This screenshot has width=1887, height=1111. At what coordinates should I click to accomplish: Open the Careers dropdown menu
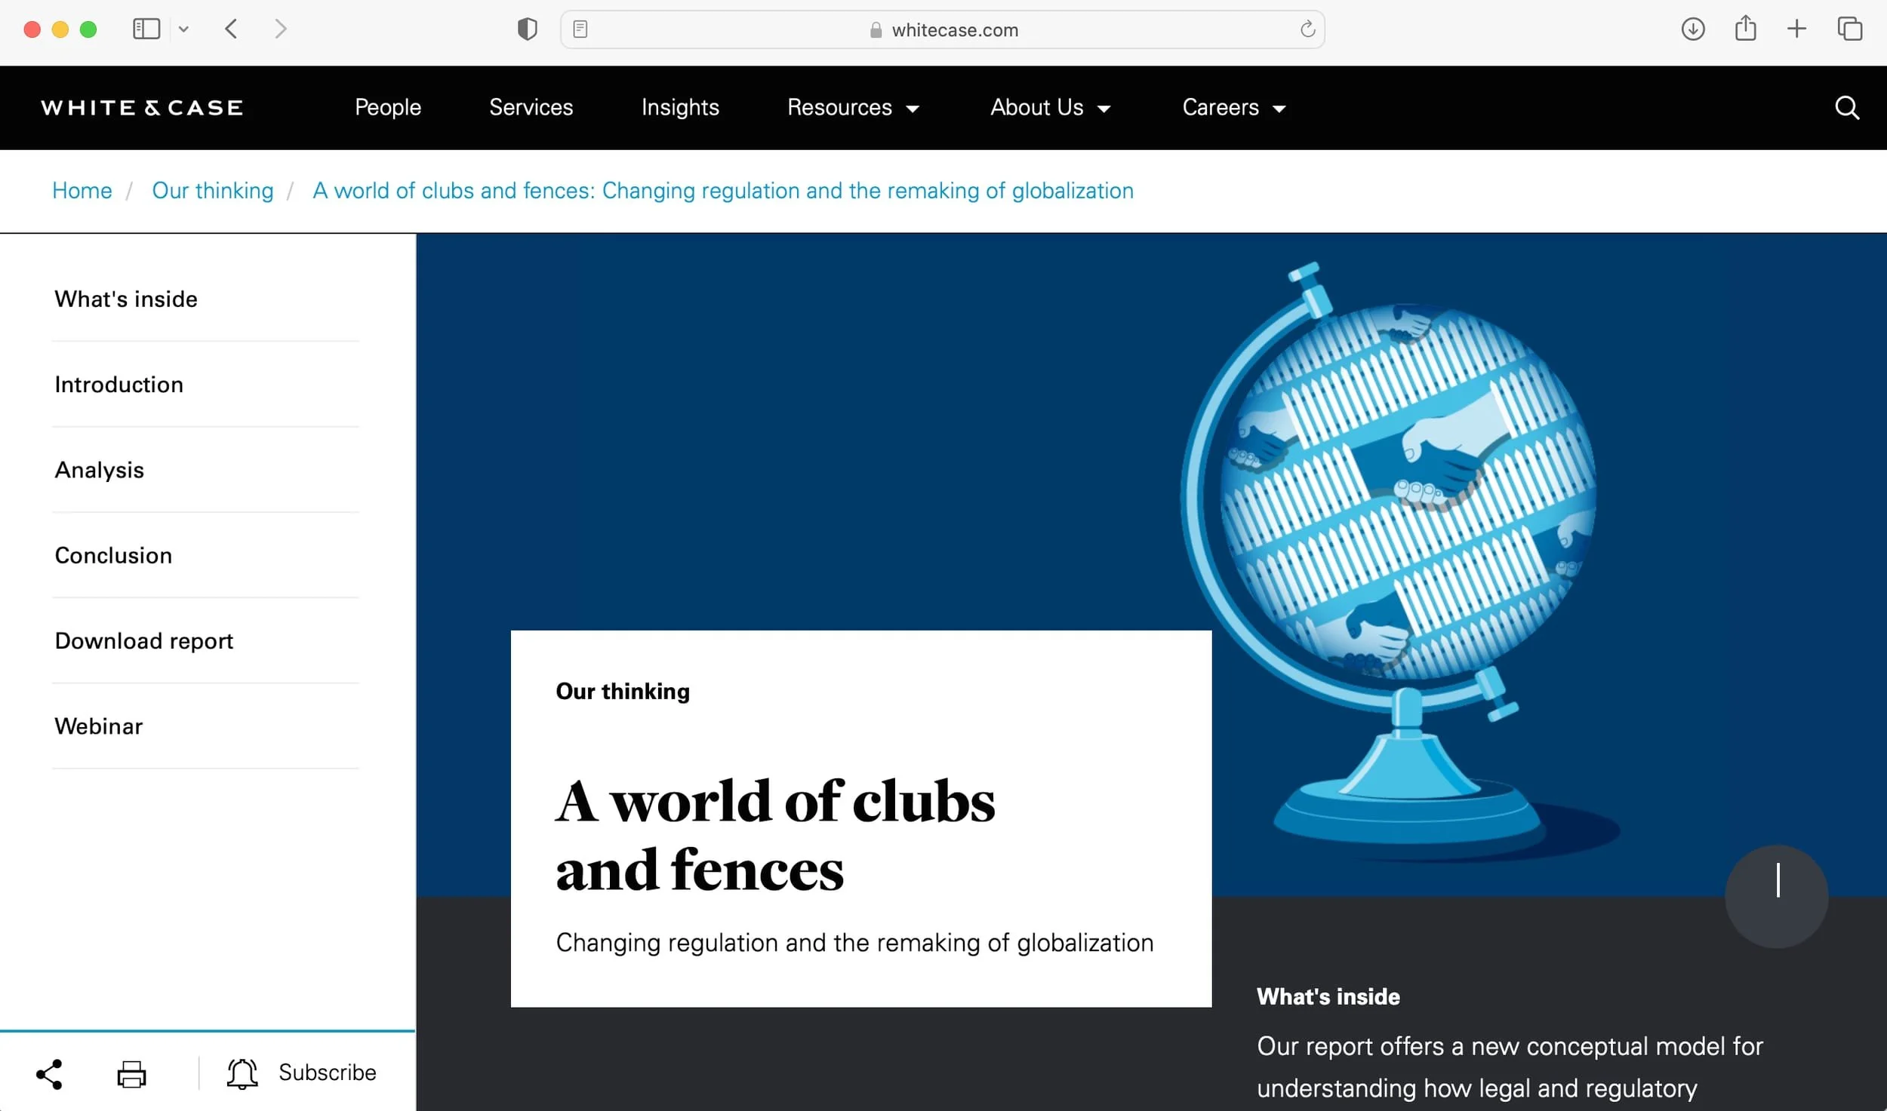click(x=1233, y=108)
